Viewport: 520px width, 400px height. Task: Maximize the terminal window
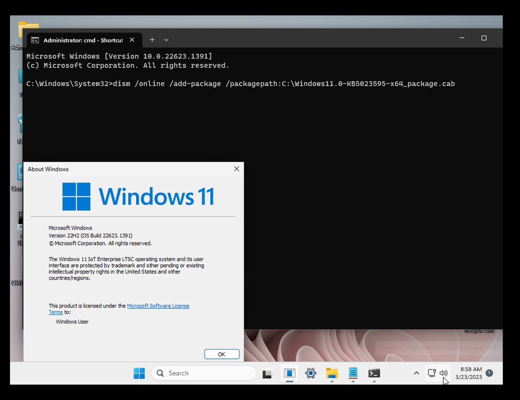click(484, 38)
